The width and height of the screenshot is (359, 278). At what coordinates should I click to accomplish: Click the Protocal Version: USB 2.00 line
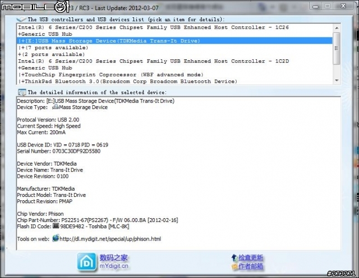point(48,120)
